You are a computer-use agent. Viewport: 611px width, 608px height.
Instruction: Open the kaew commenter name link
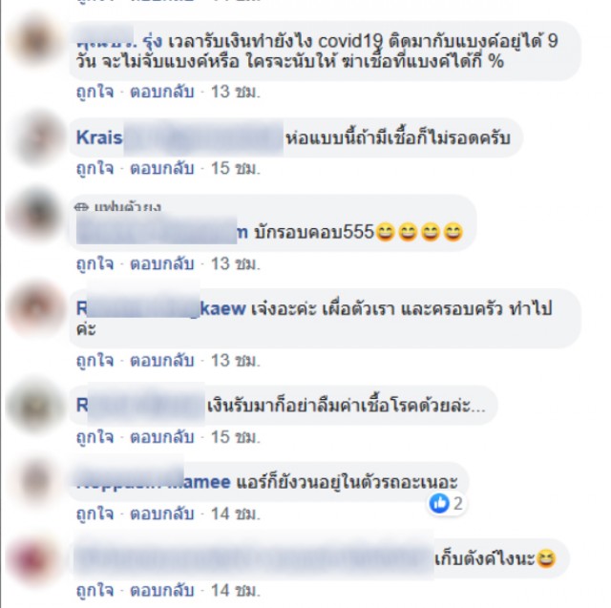[161, 308]
